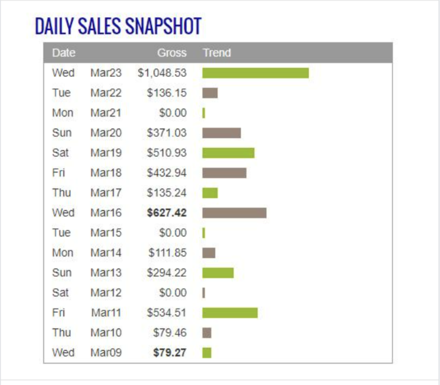Click the Mar18 brown trend bar
The height and width of the screenshot is (385, 440).
pos(224,173)
